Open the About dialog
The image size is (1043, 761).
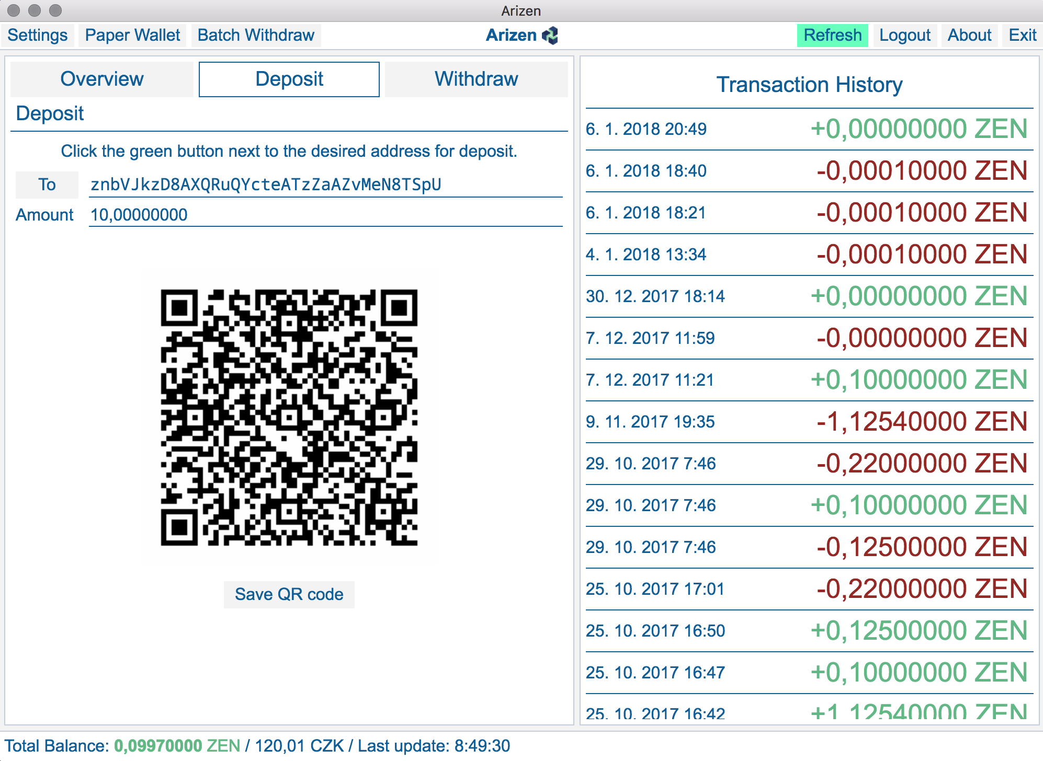pyautogui.click(x=969, y=36)
